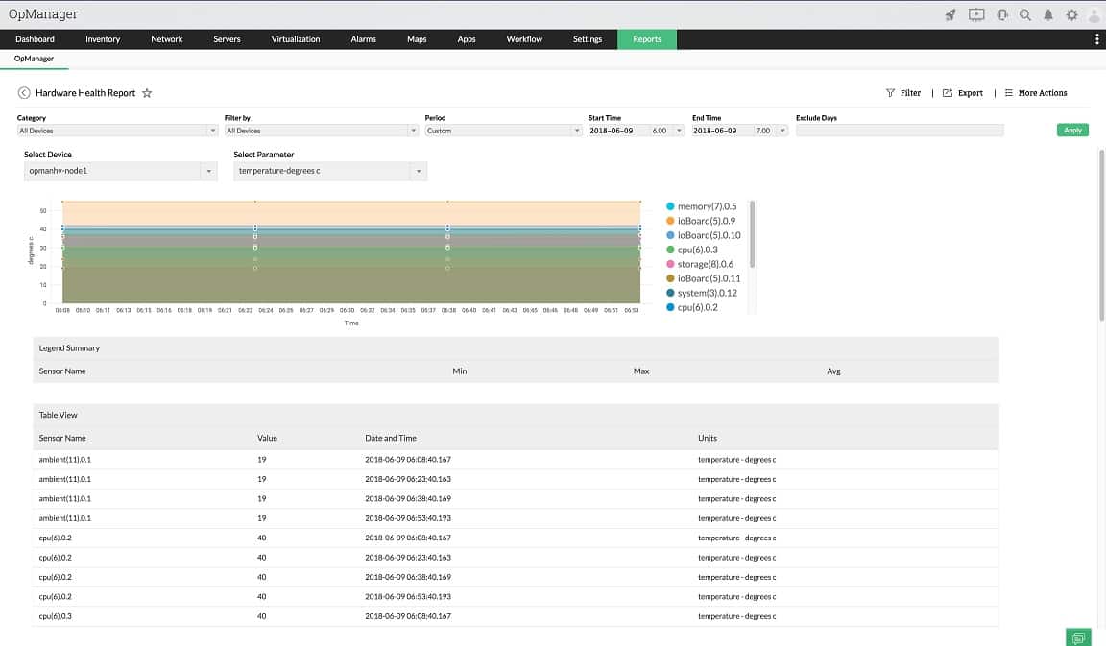
Task: Open the three-dot menu on navigation bar
Action: coord(1096,39)
